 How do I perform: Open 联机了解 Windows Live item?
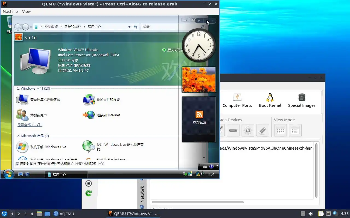click(41, 147)
